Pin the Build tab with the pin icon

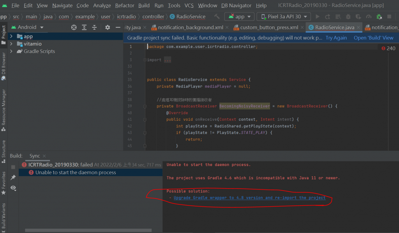tap(13, 177)
